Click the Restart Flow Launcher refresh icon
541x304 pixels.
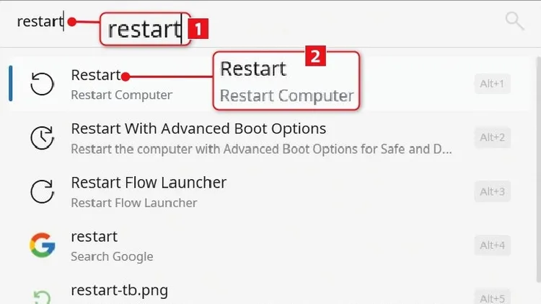[x=42, y=192]
